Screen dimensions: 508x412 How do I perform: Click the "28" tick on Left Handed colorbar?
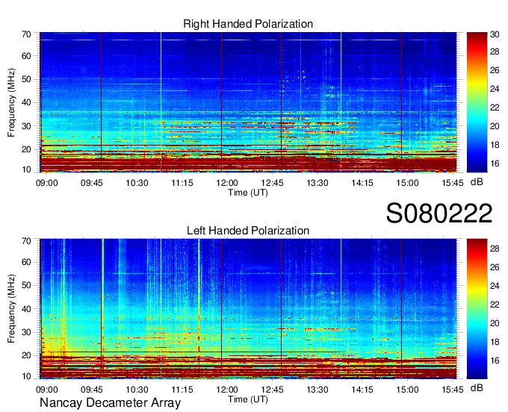pos(495,249)
